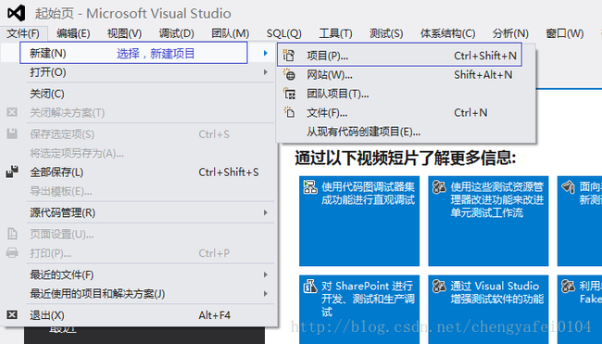Open the 团队(M) menu

point(231,33)
